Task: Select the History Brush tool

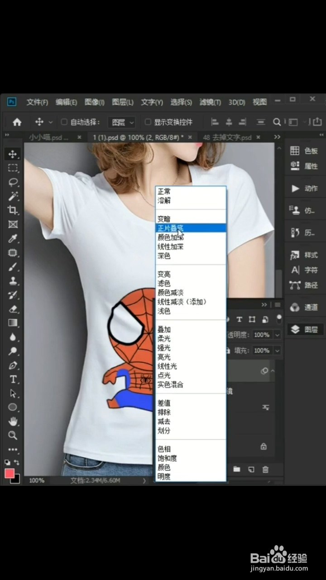Action: (13, 295)
